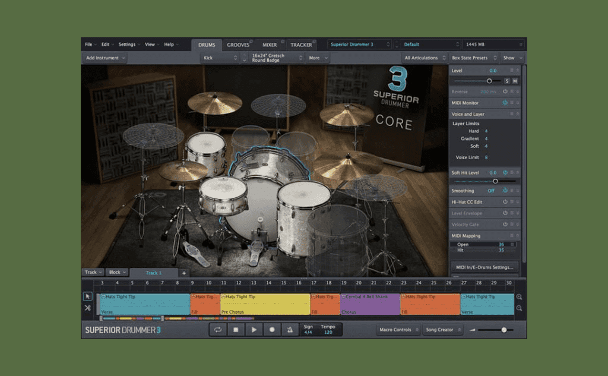The image size is (608, 376).
Task: Toggle the Soft Hit Level power button
Action: click(505, 173)
